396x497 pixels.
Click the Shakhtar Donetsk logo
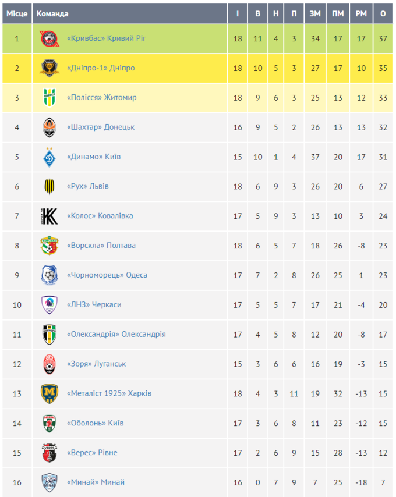click(x=49, y=127)
